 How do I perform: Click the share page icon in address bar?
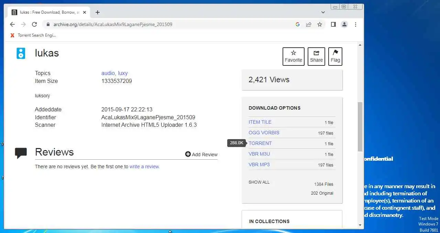[309, 24]
